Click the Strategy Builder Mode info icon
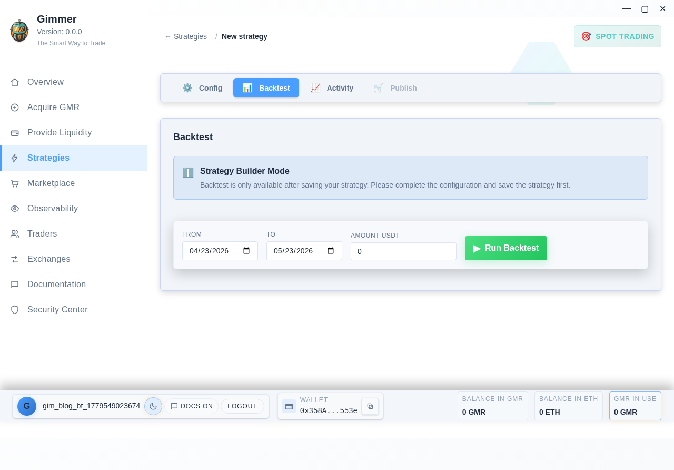 [188, 172]
